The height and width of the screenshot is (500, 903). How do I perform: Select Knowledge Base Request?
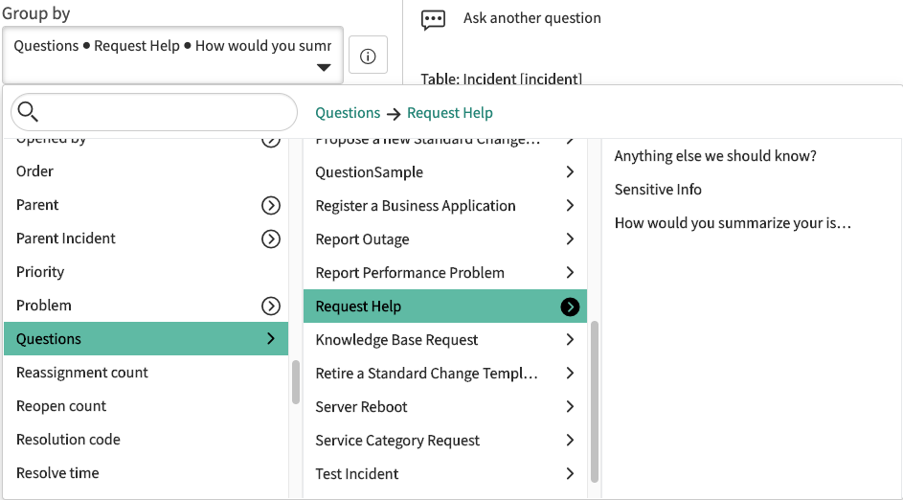[396, 340]
